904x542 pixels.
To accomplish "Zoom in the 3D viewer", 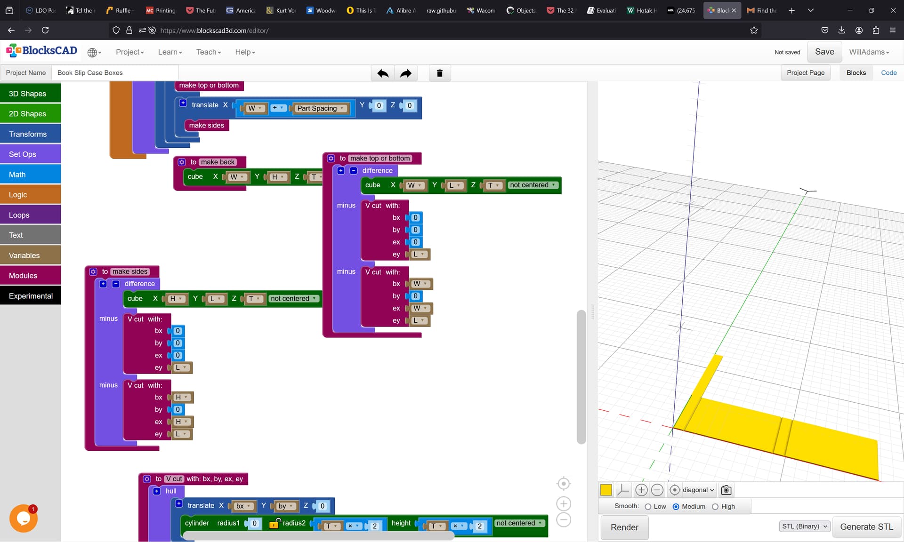I will point(641,490).
